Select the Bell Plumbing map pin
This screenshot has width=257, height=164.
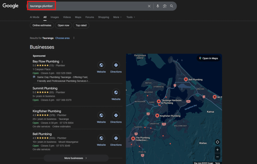click(x=186, y=79)
